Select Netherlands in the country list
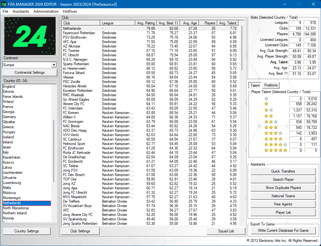The height and width of the screenshot is (246, 321). (27, 203)
